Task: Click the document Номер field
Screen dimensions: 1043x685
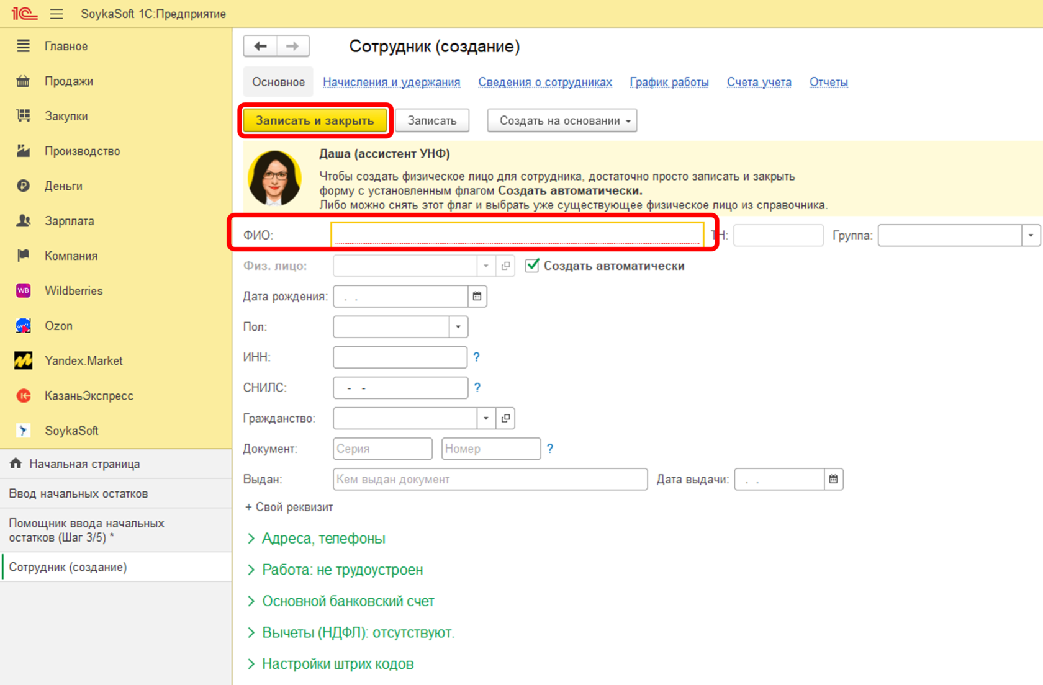Action: tap(491, 449)
